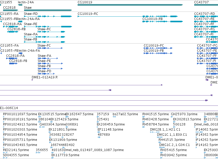Open the CG43707-RG transcript label

pyautogui.click(x=204, y=29)
